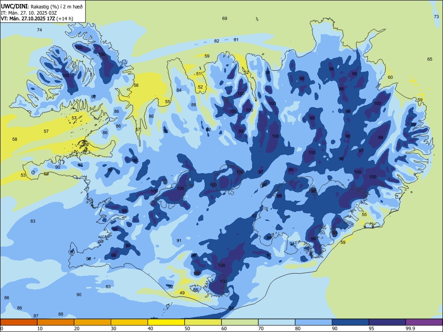Click the '95' label on the color scale
Image resolution: width=443 pixels, height=332 pixels.
[372, 328]
